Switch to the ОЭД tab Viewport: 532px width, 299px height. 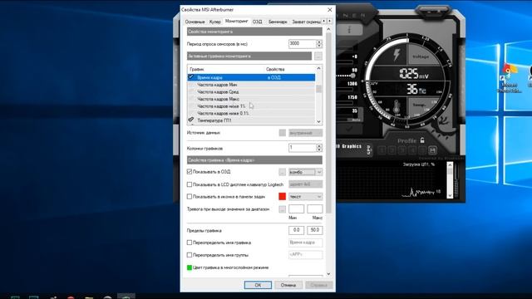(257, 22)
